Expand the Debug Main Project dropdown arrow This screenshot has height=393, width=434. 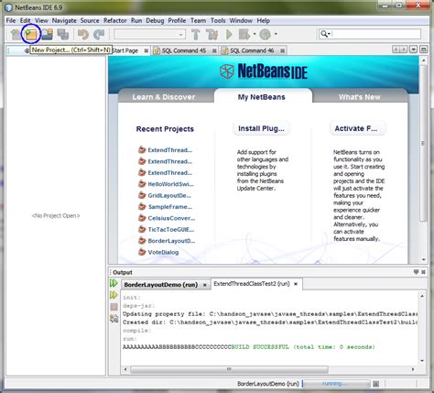click(255, 34)
